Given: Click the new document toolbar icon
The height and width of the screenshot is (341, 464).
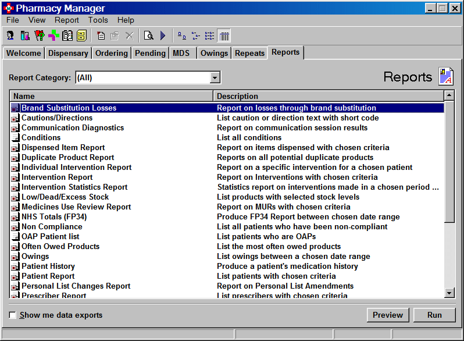Looking at the screenshot, I should point(101,35).
